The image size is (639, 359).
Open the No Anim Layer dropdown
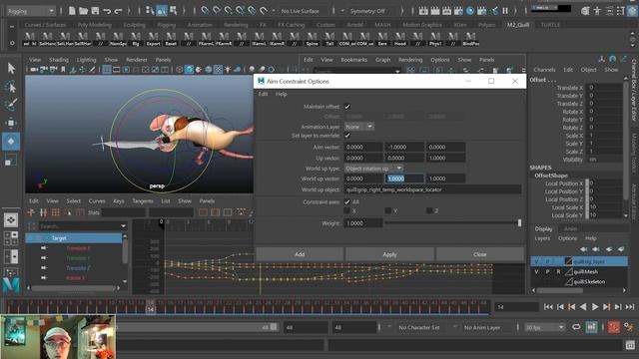(481, 327)
